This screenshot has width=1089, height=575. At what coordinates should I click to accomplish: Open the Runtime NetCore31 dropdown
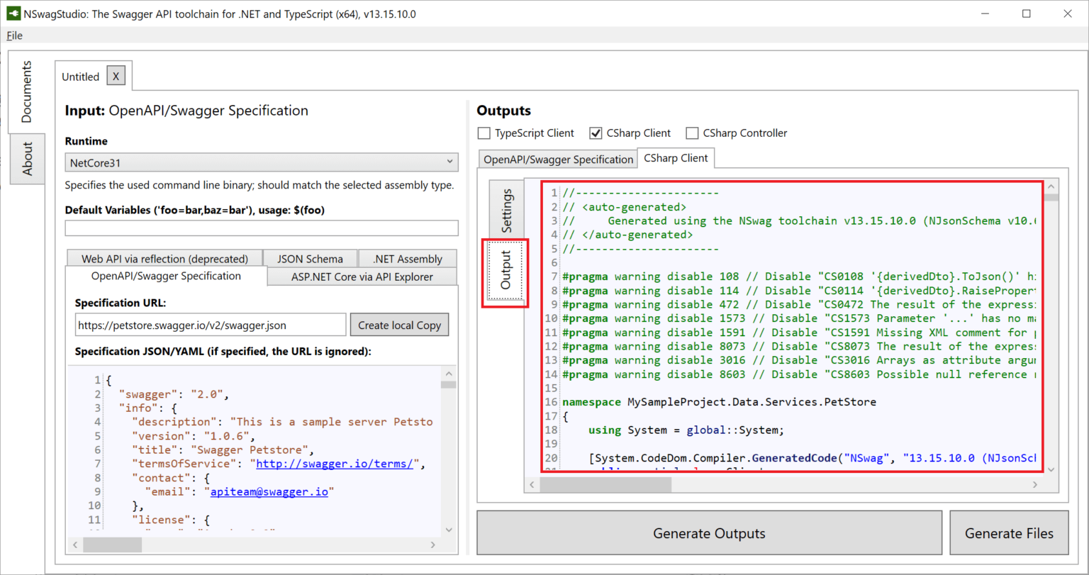pyautogui.click(x=262, y=162)
